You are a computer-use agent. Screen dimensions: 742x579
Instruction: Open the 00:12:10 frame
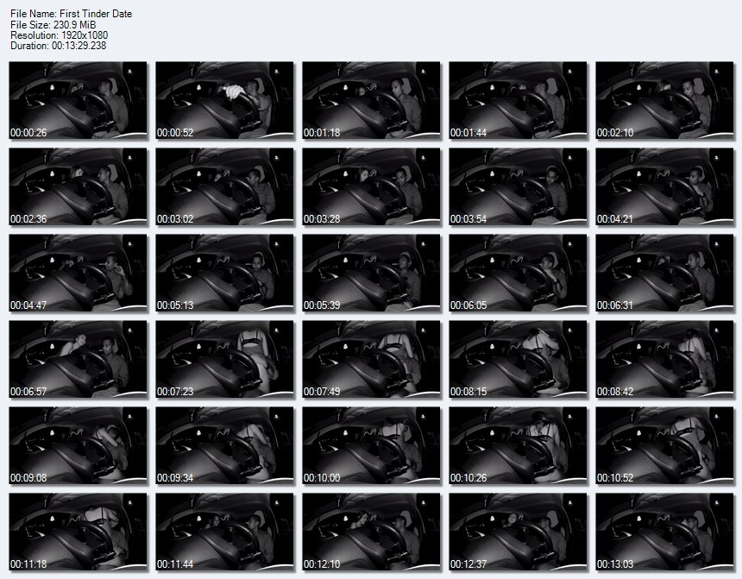(x=372, y=532)
